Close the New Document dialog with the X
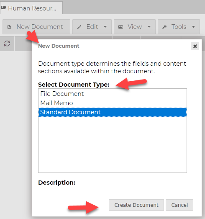This screenshot has width=205, height=219. (x=195, y=46)
